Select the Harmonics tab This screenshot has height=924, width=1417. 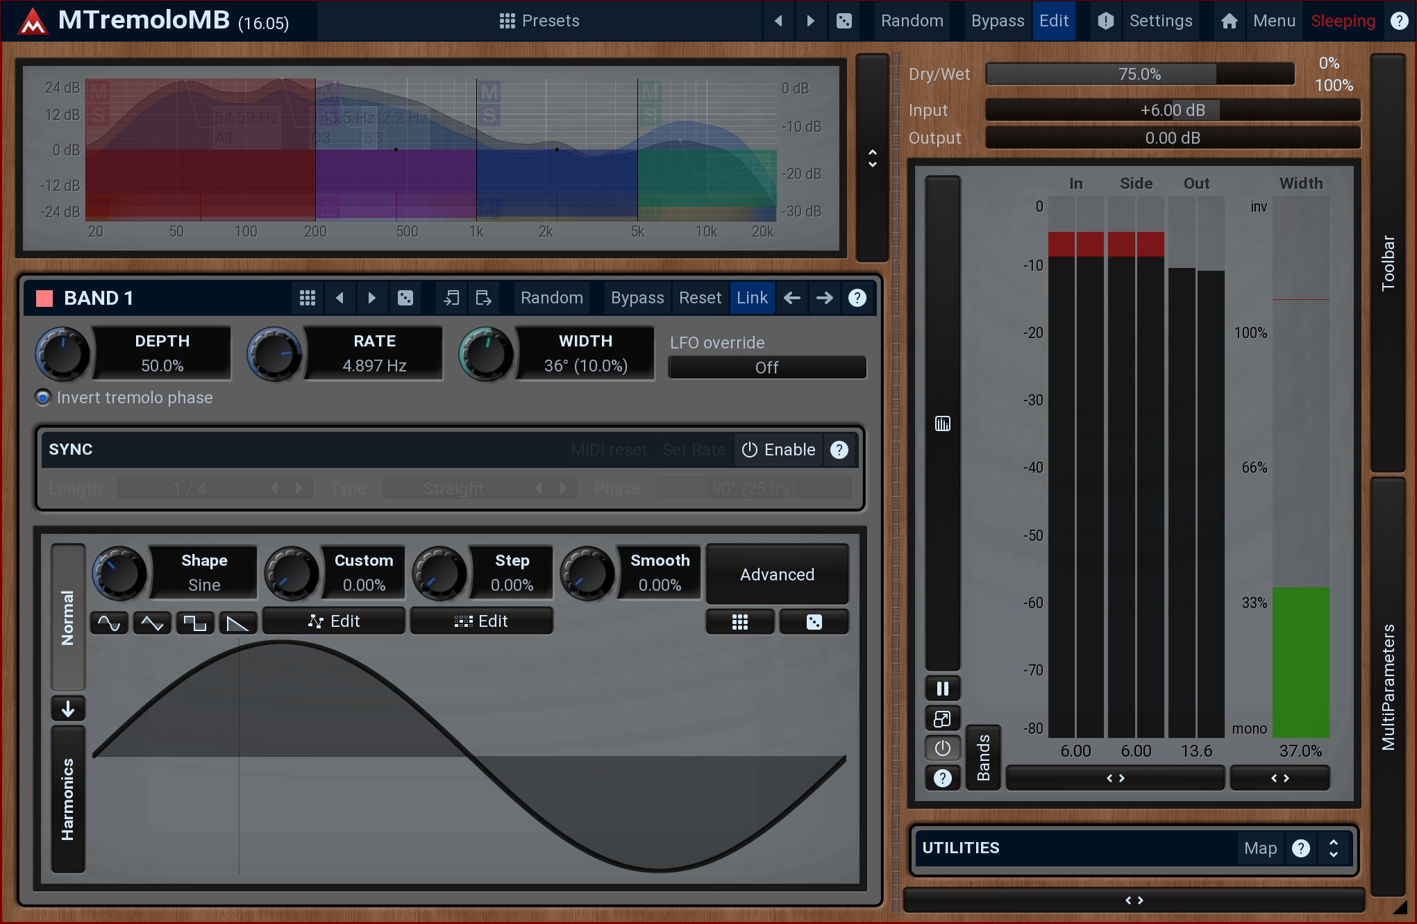click(68, 799)
